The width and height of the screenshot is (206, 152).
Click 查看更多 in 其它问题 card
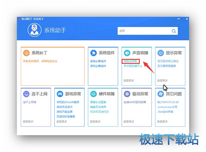point(162,122)
